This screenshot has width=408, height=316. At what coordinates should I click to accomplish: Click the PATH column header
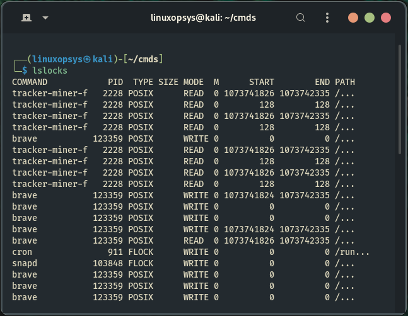coord(345,82)
